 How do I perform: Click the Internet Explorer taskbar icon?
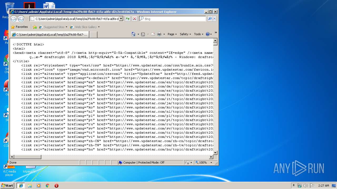(x=21, y=185)
